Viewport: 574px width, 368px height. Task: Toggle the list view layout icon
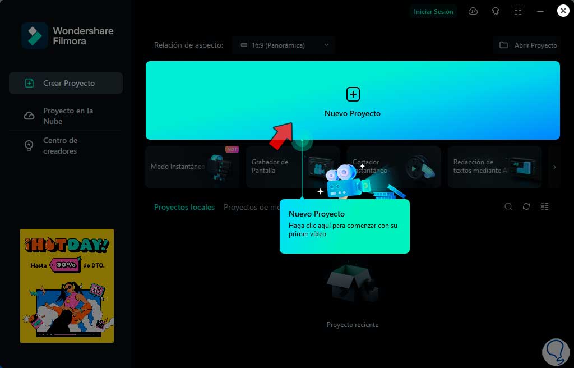click(544, 207)
